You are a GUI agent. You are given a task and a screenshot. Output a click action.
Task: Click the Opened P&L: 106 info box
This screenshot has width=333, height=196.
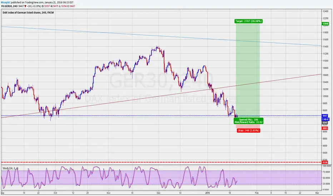click(x=248, y=121)
